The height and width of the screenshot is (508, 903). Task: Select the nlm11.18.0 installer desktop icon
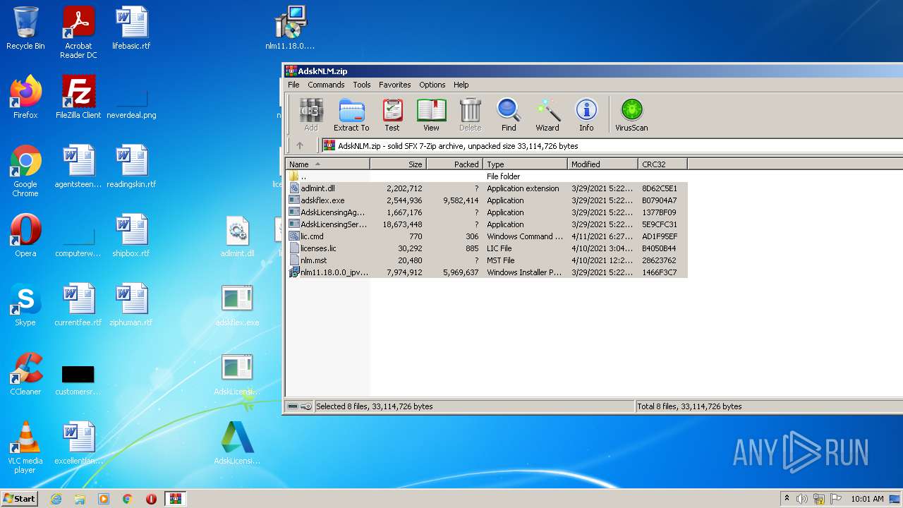coord(290,28)
